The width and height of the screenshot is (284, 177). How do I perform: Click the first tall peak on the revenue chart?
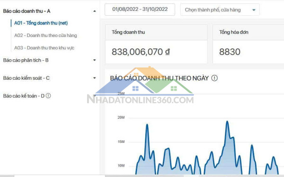[147, 124]
